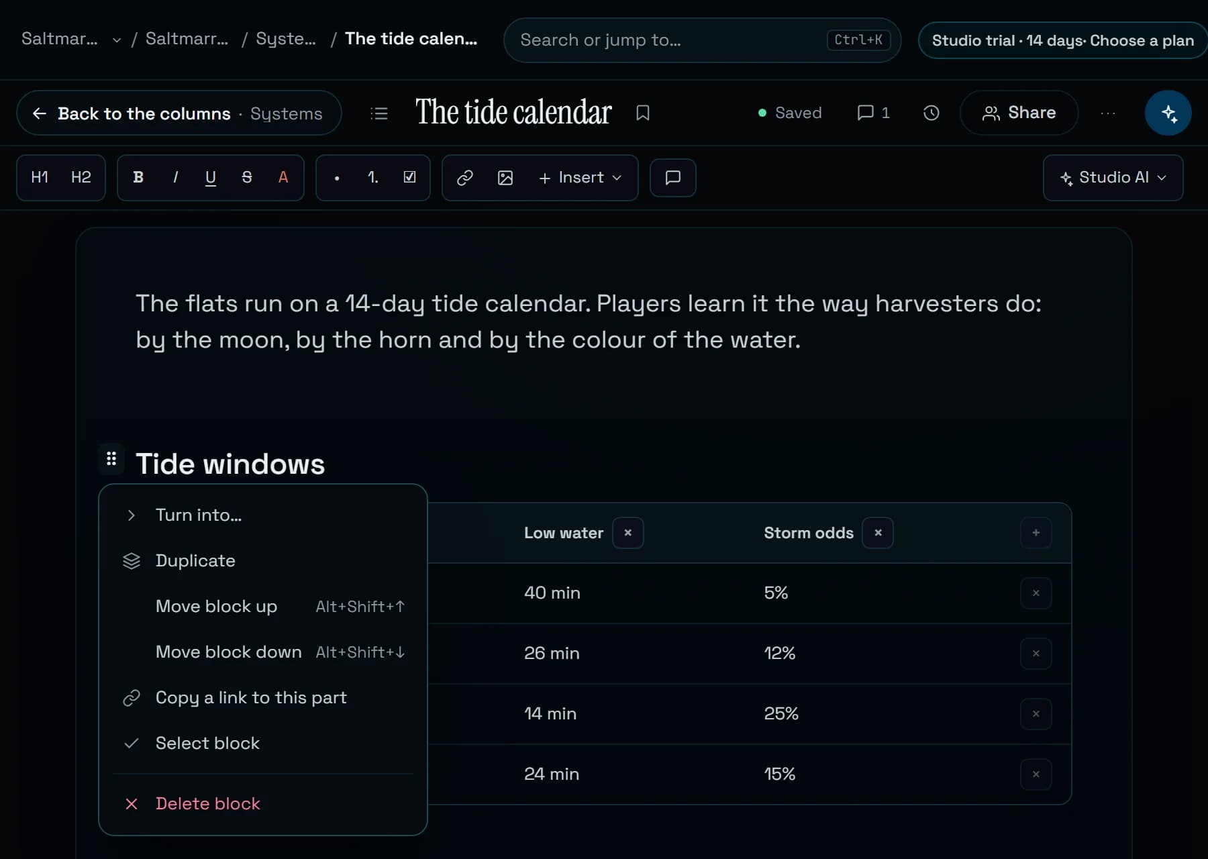The width and height of the screenshot is (1208, 859).
Task: Add a new table column
Action: pyautogui.click(x=1036, y=533)
